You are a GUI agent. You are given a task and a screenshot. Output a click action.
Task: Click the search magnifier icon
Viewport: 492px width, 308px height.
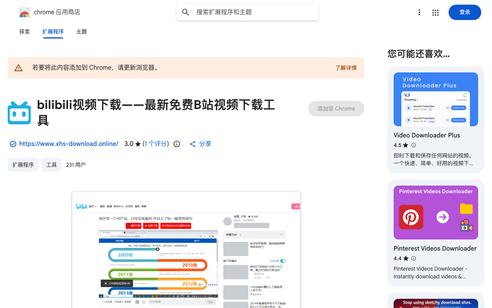186,12
